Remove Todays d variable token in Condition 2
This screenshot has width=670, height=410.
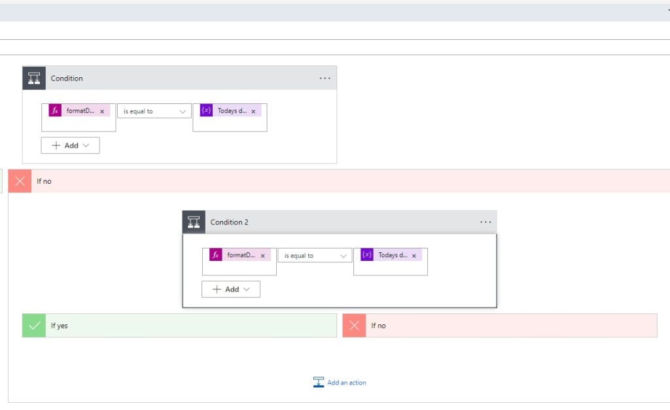(x=414, y=256)
